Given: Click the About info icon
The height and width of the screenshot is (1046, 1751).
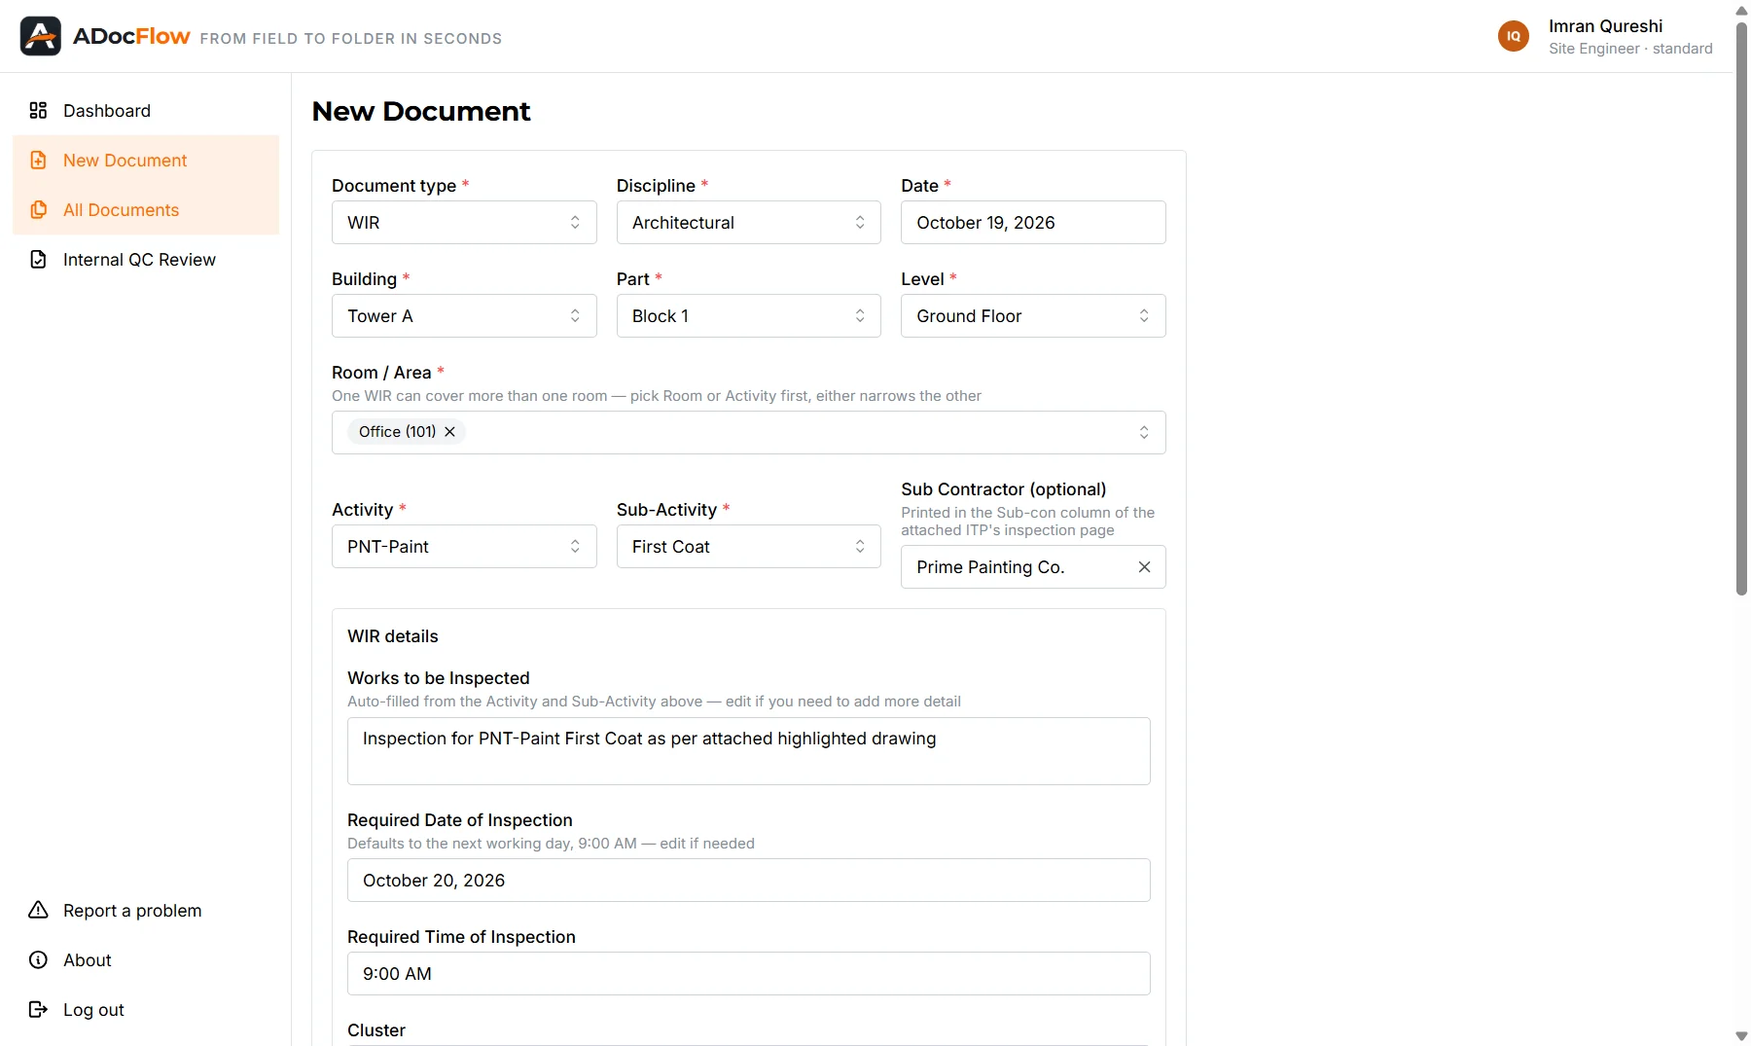Looking at the screenshot, I should (x=38, y=959).
